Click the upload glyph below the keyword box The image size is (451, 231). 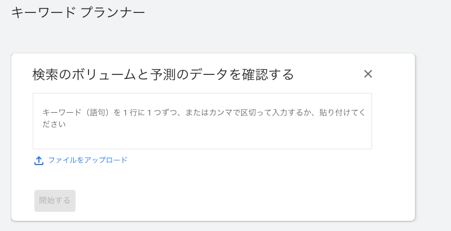click(39, 161)
